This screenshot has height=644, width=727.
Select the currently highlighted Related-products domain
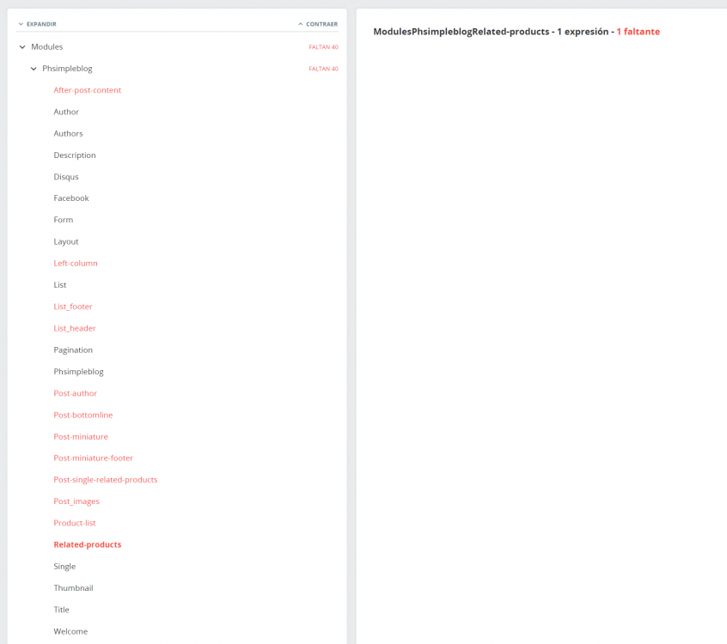click(87, 544)
